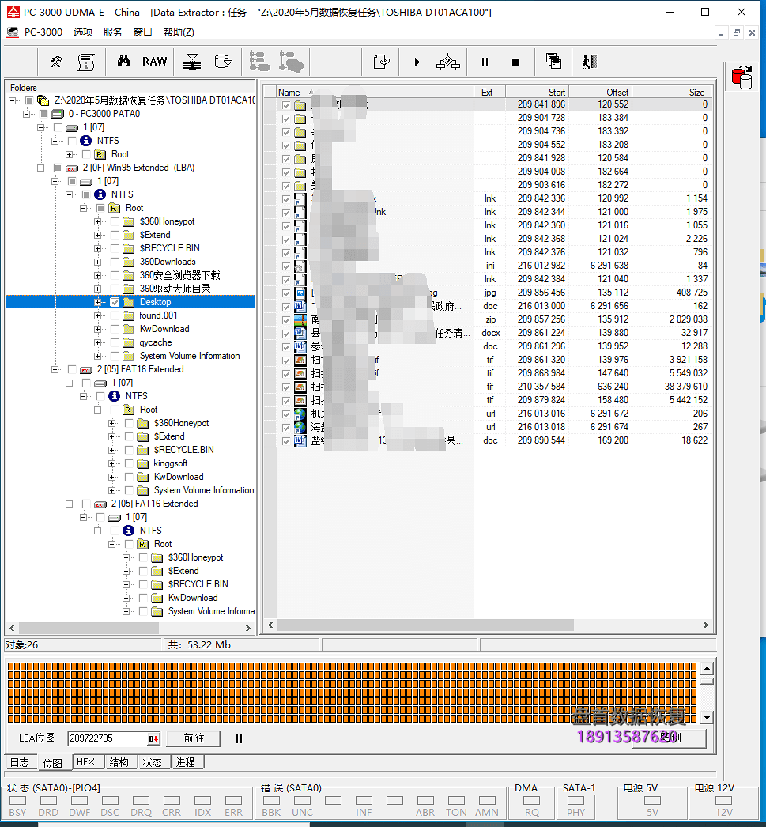This screenshot has width=766, height=827.
Task: Open the 窗口 menu
Action: point(143,32)
